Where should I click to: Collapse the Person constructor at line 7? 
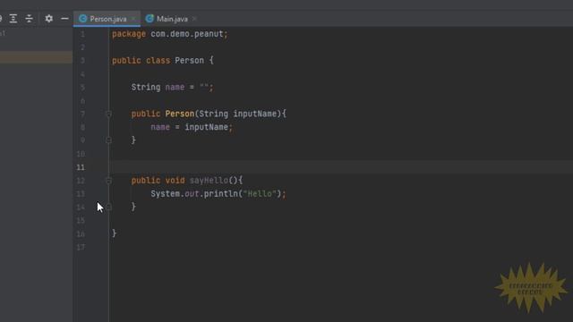pos(108,114)
